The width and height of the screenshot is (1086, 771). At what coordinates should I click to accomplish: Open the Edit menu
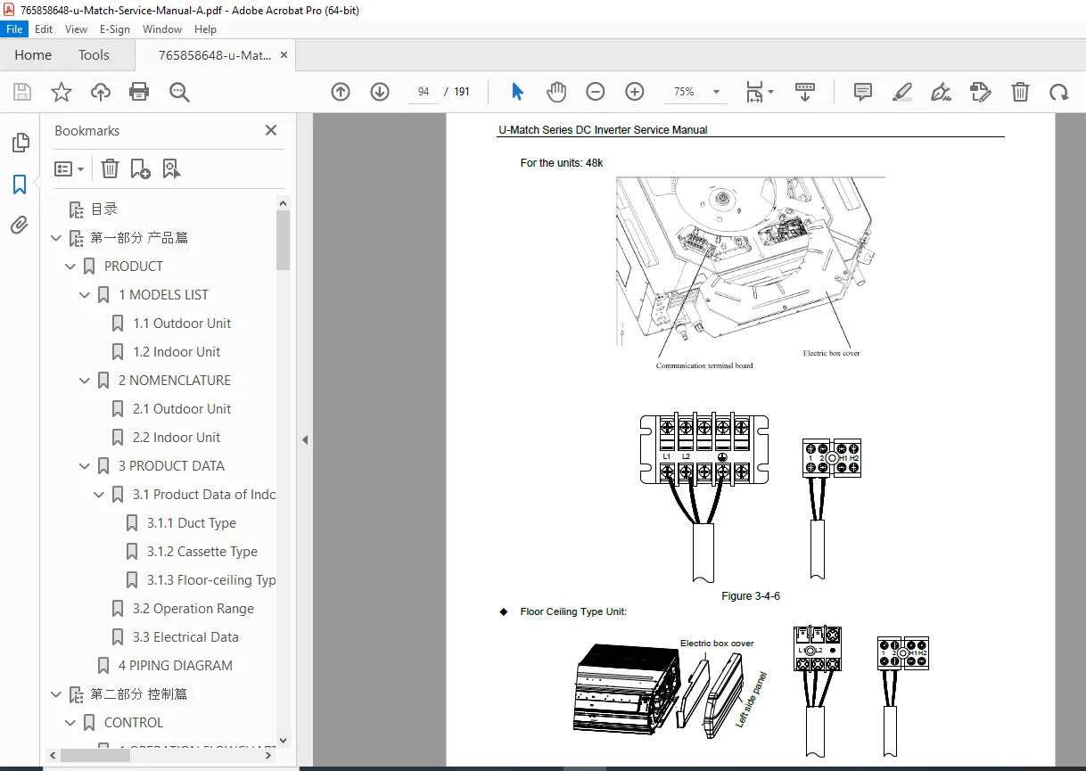pyautogui.click(x=44, y=29)
